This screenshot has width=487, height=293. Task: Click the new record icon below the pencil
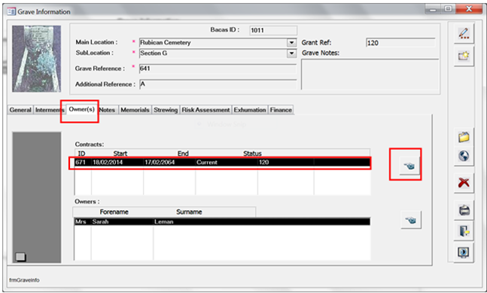tap(464, 56)
